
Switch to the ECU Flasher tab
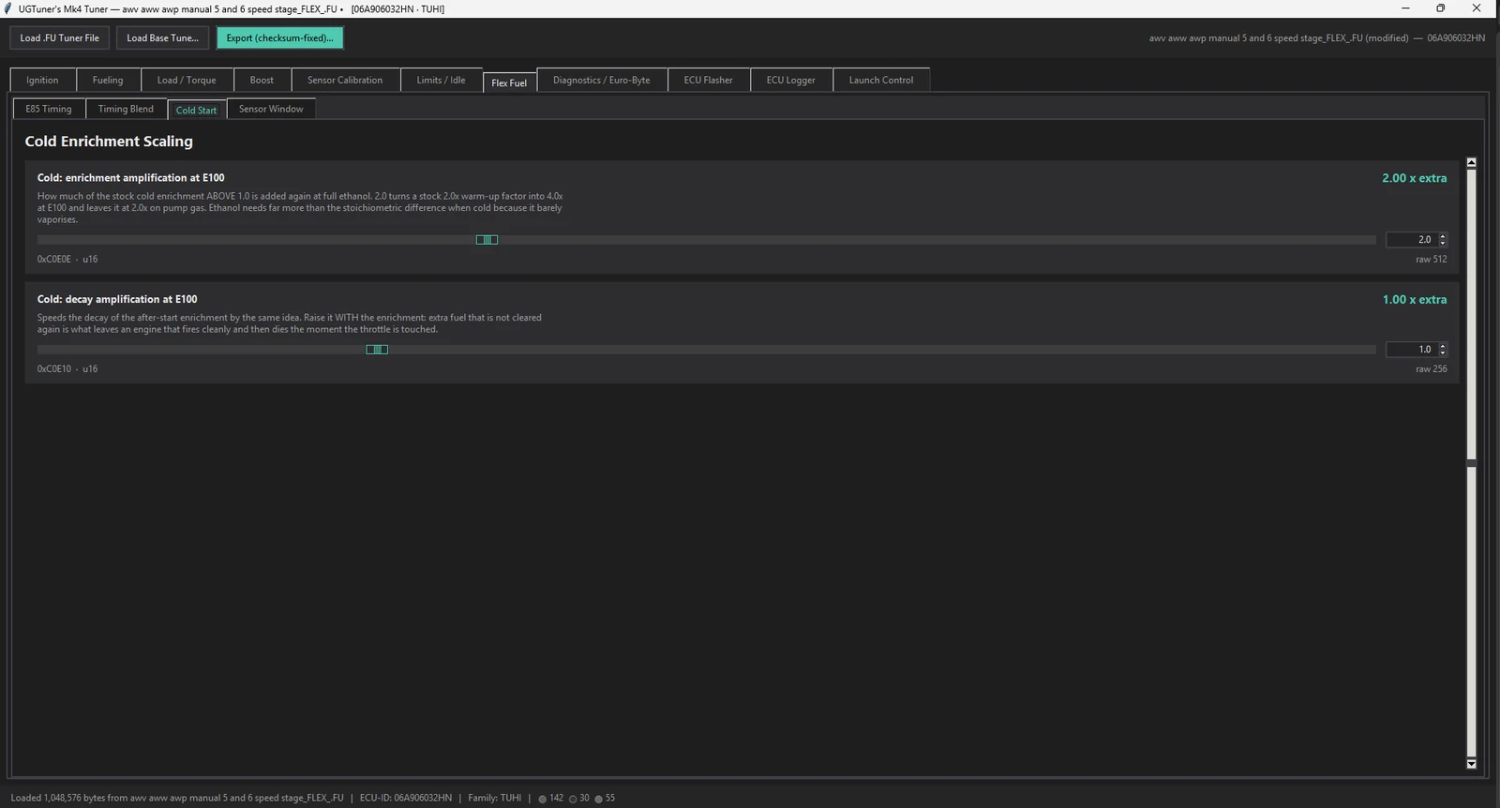tap(709, 80)
